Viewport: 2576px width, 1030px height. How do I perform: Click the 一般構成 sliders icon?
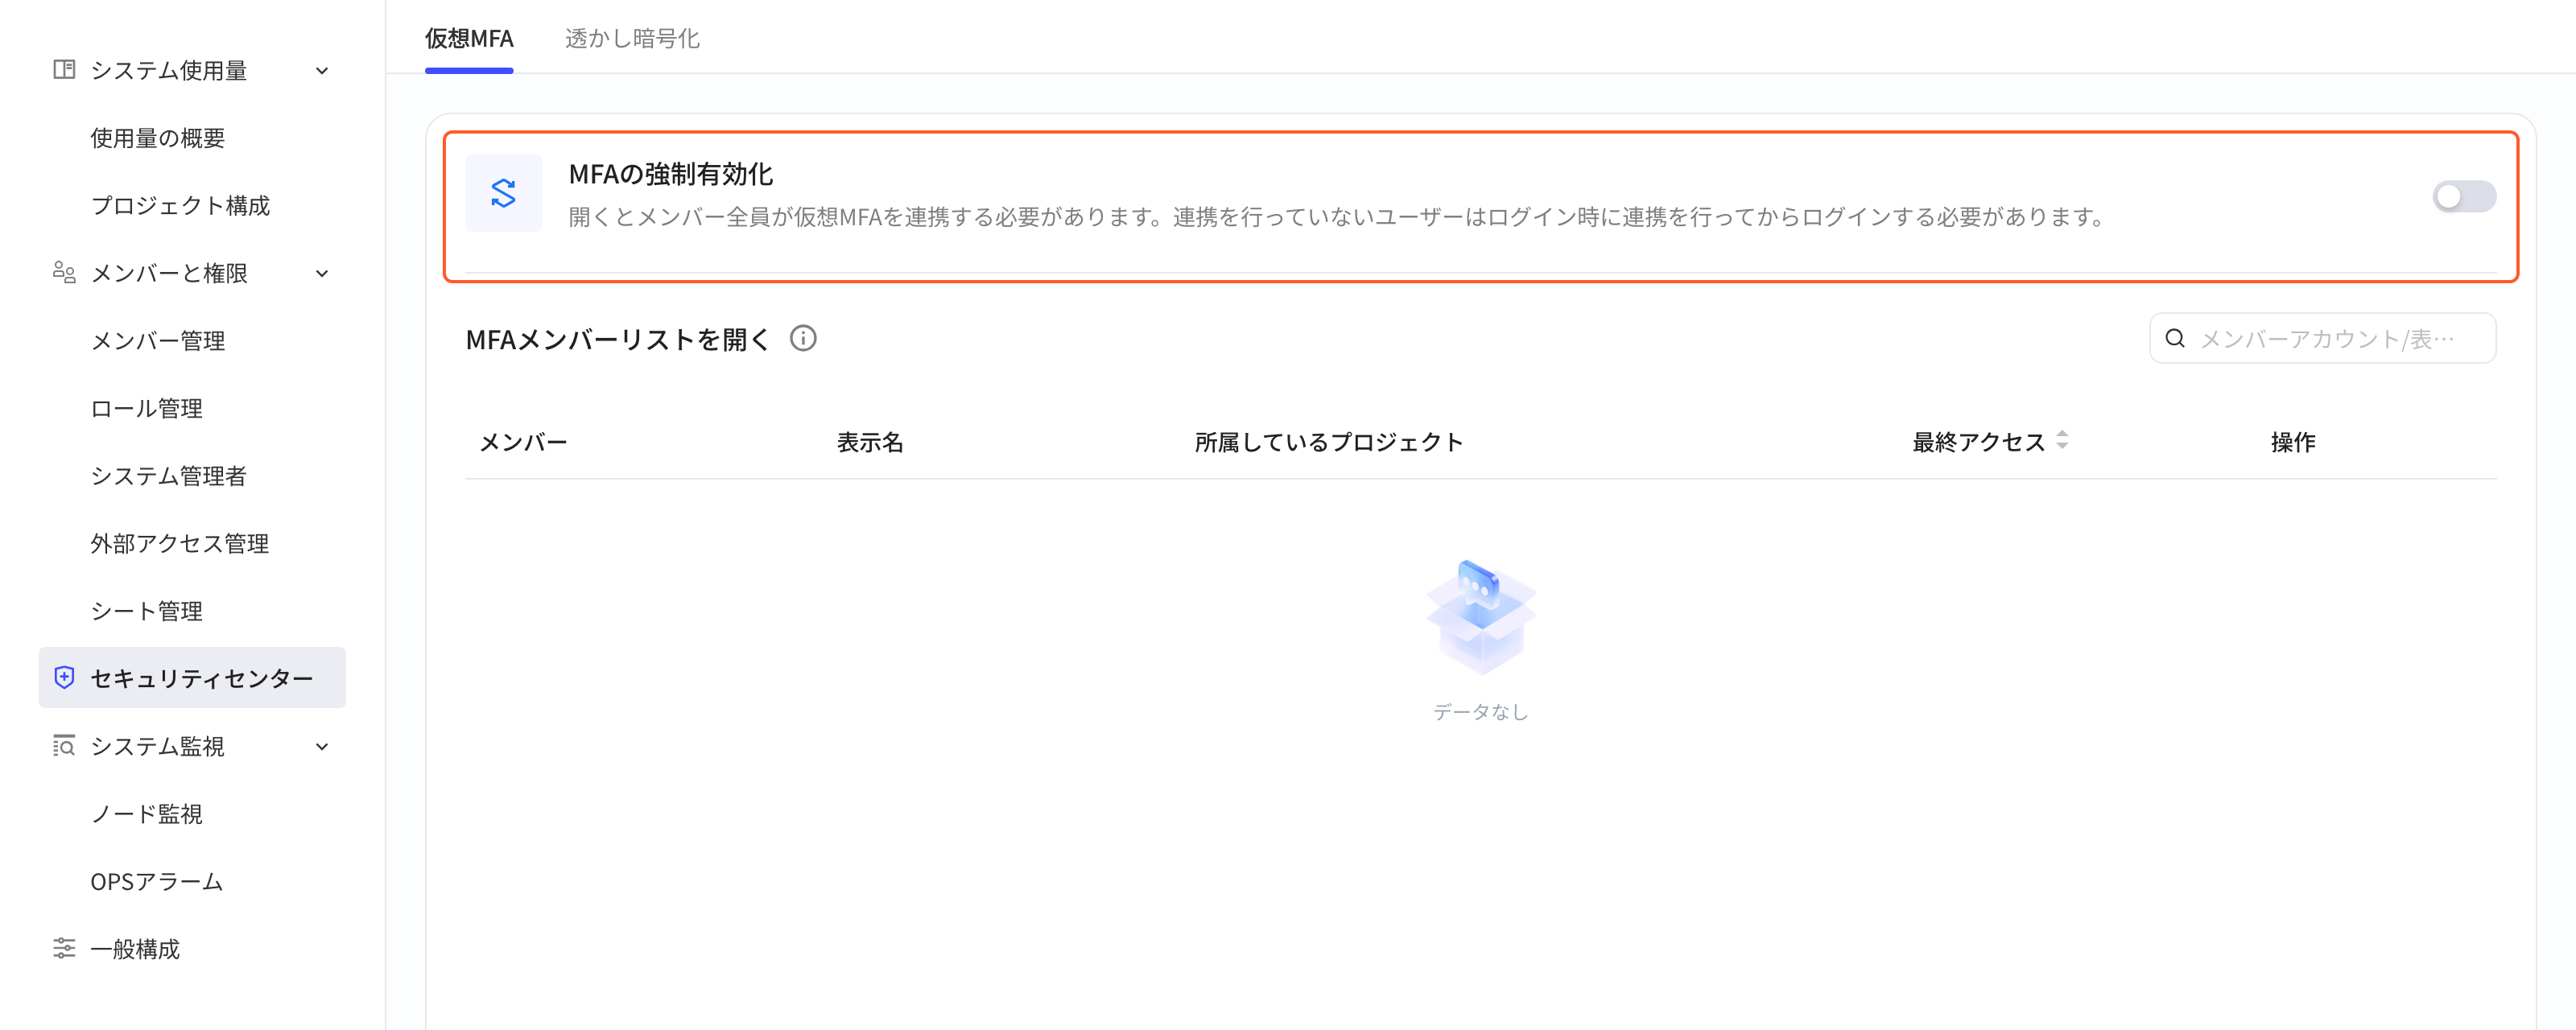(x=64, y=948)
